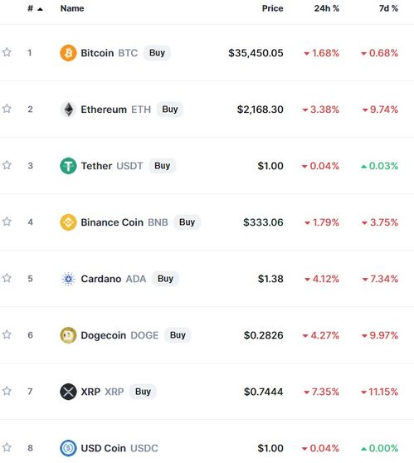
Task: Sort the table by Price column
Action: click(273, 8)
